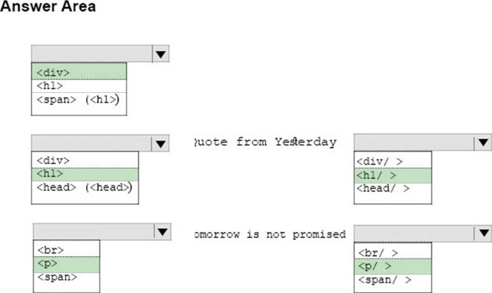Screen dimensions: 492x293
Task: Choose the highlighted <h1/ > closing option
Action: coord(393,176)
